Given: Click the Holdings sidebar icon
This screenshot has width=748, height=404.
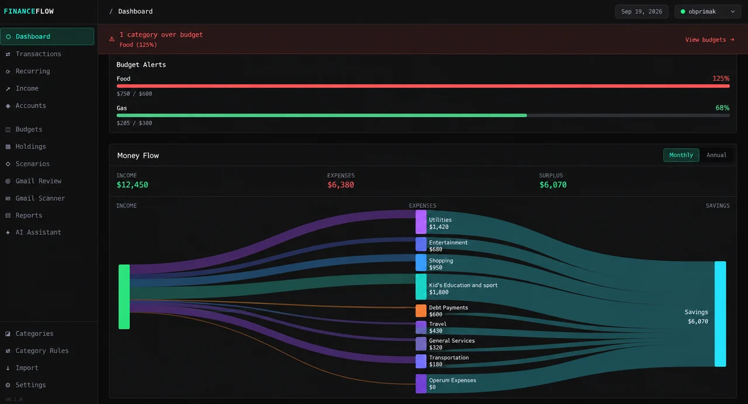Looking at the screenshot, I should coord(8,147).
